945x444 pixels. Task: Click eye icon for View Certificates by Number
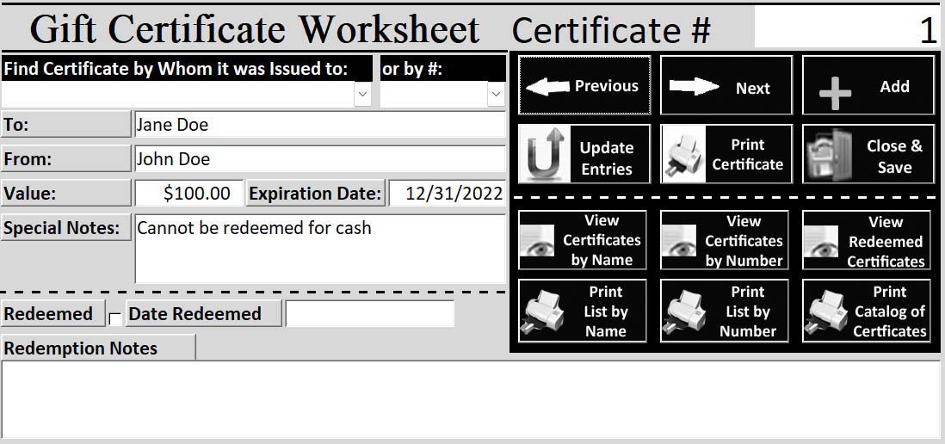(x=679, y=242)
